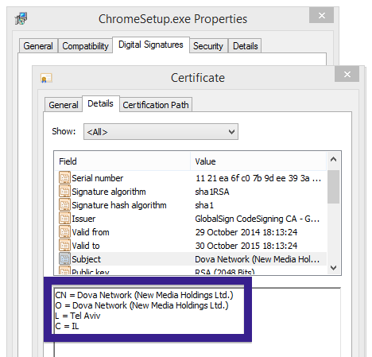Click the Issuer field icon
This screenshot has height=357, width=372.
[x=64, y=219]
